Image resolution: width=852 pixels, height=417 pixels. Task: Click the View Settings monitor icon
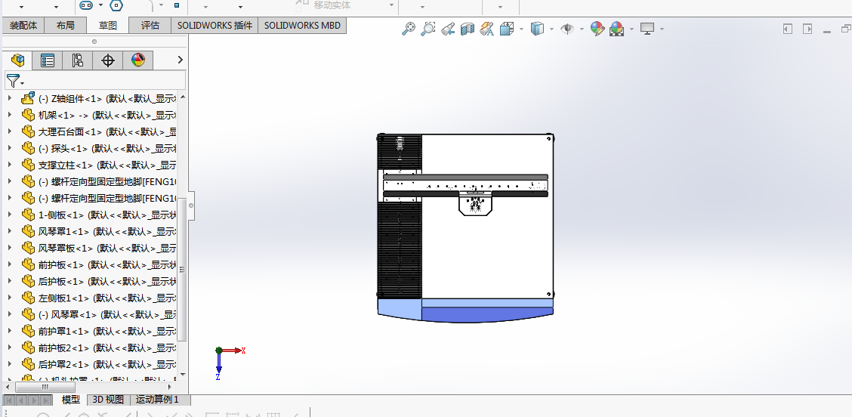647,29
